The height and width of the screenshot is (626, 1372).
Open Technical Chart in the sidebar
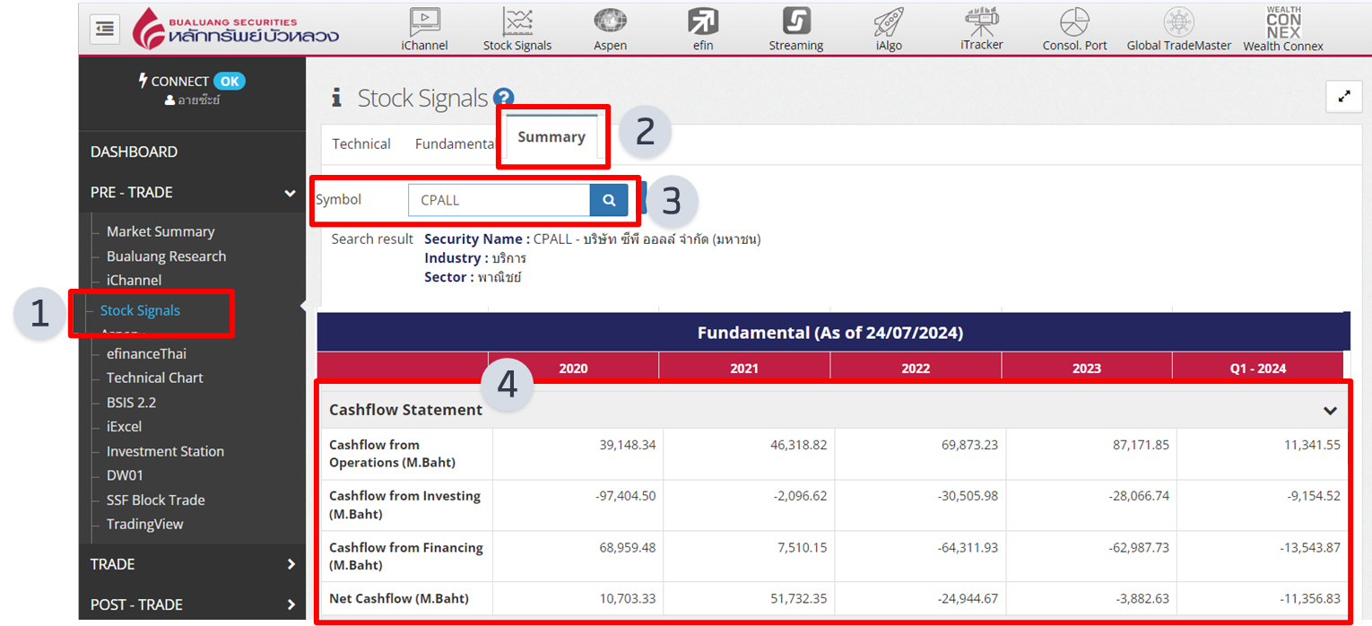154,378
